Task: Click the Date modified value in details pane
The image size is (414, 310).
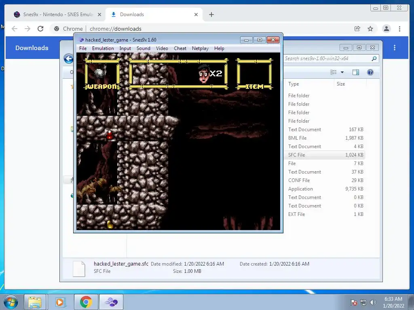Action: tap(204, 264)
